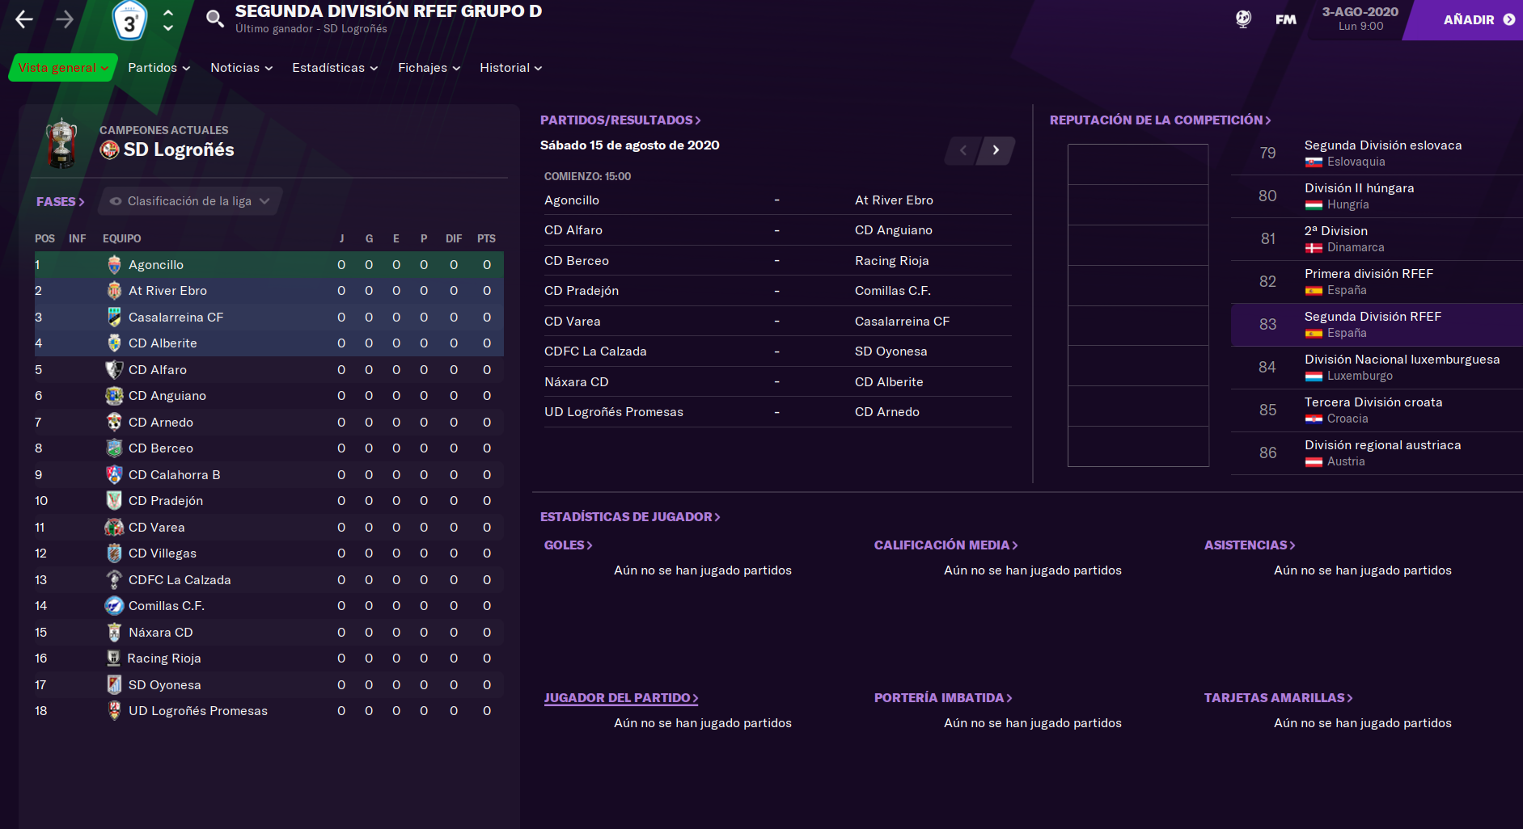Click CD Pradejón club badge

(114, 501)
